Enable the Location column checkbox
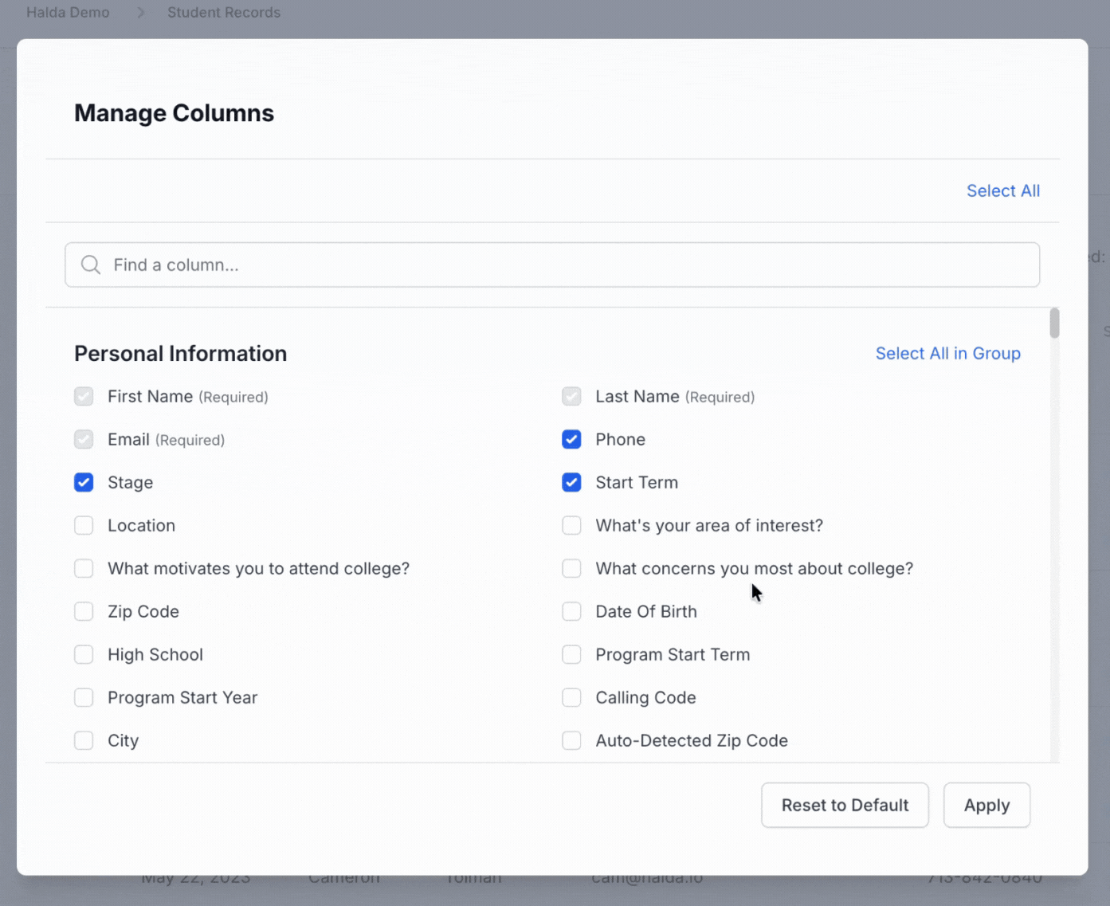Image resolution: width=1110 pixels, height=906 pixels. tap(84, 525)
